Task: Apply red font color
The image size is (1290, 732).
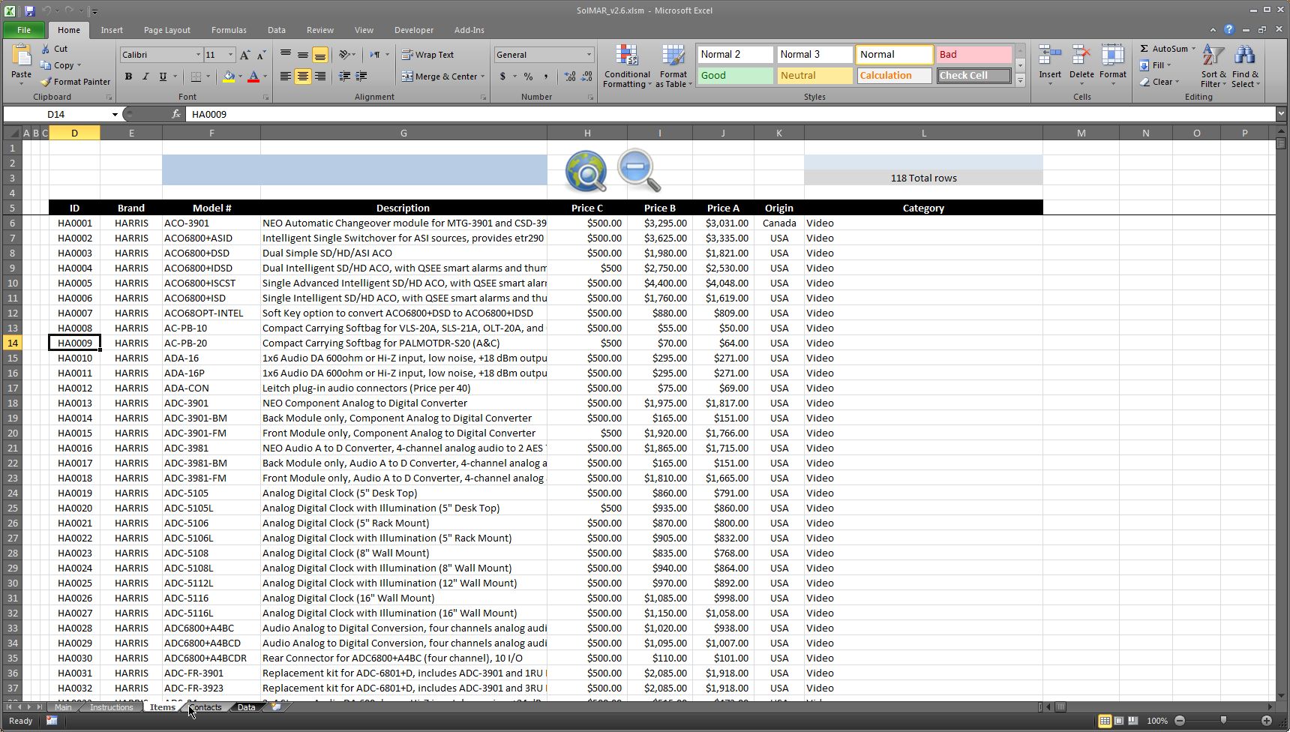Action: (x=253, y=76)
